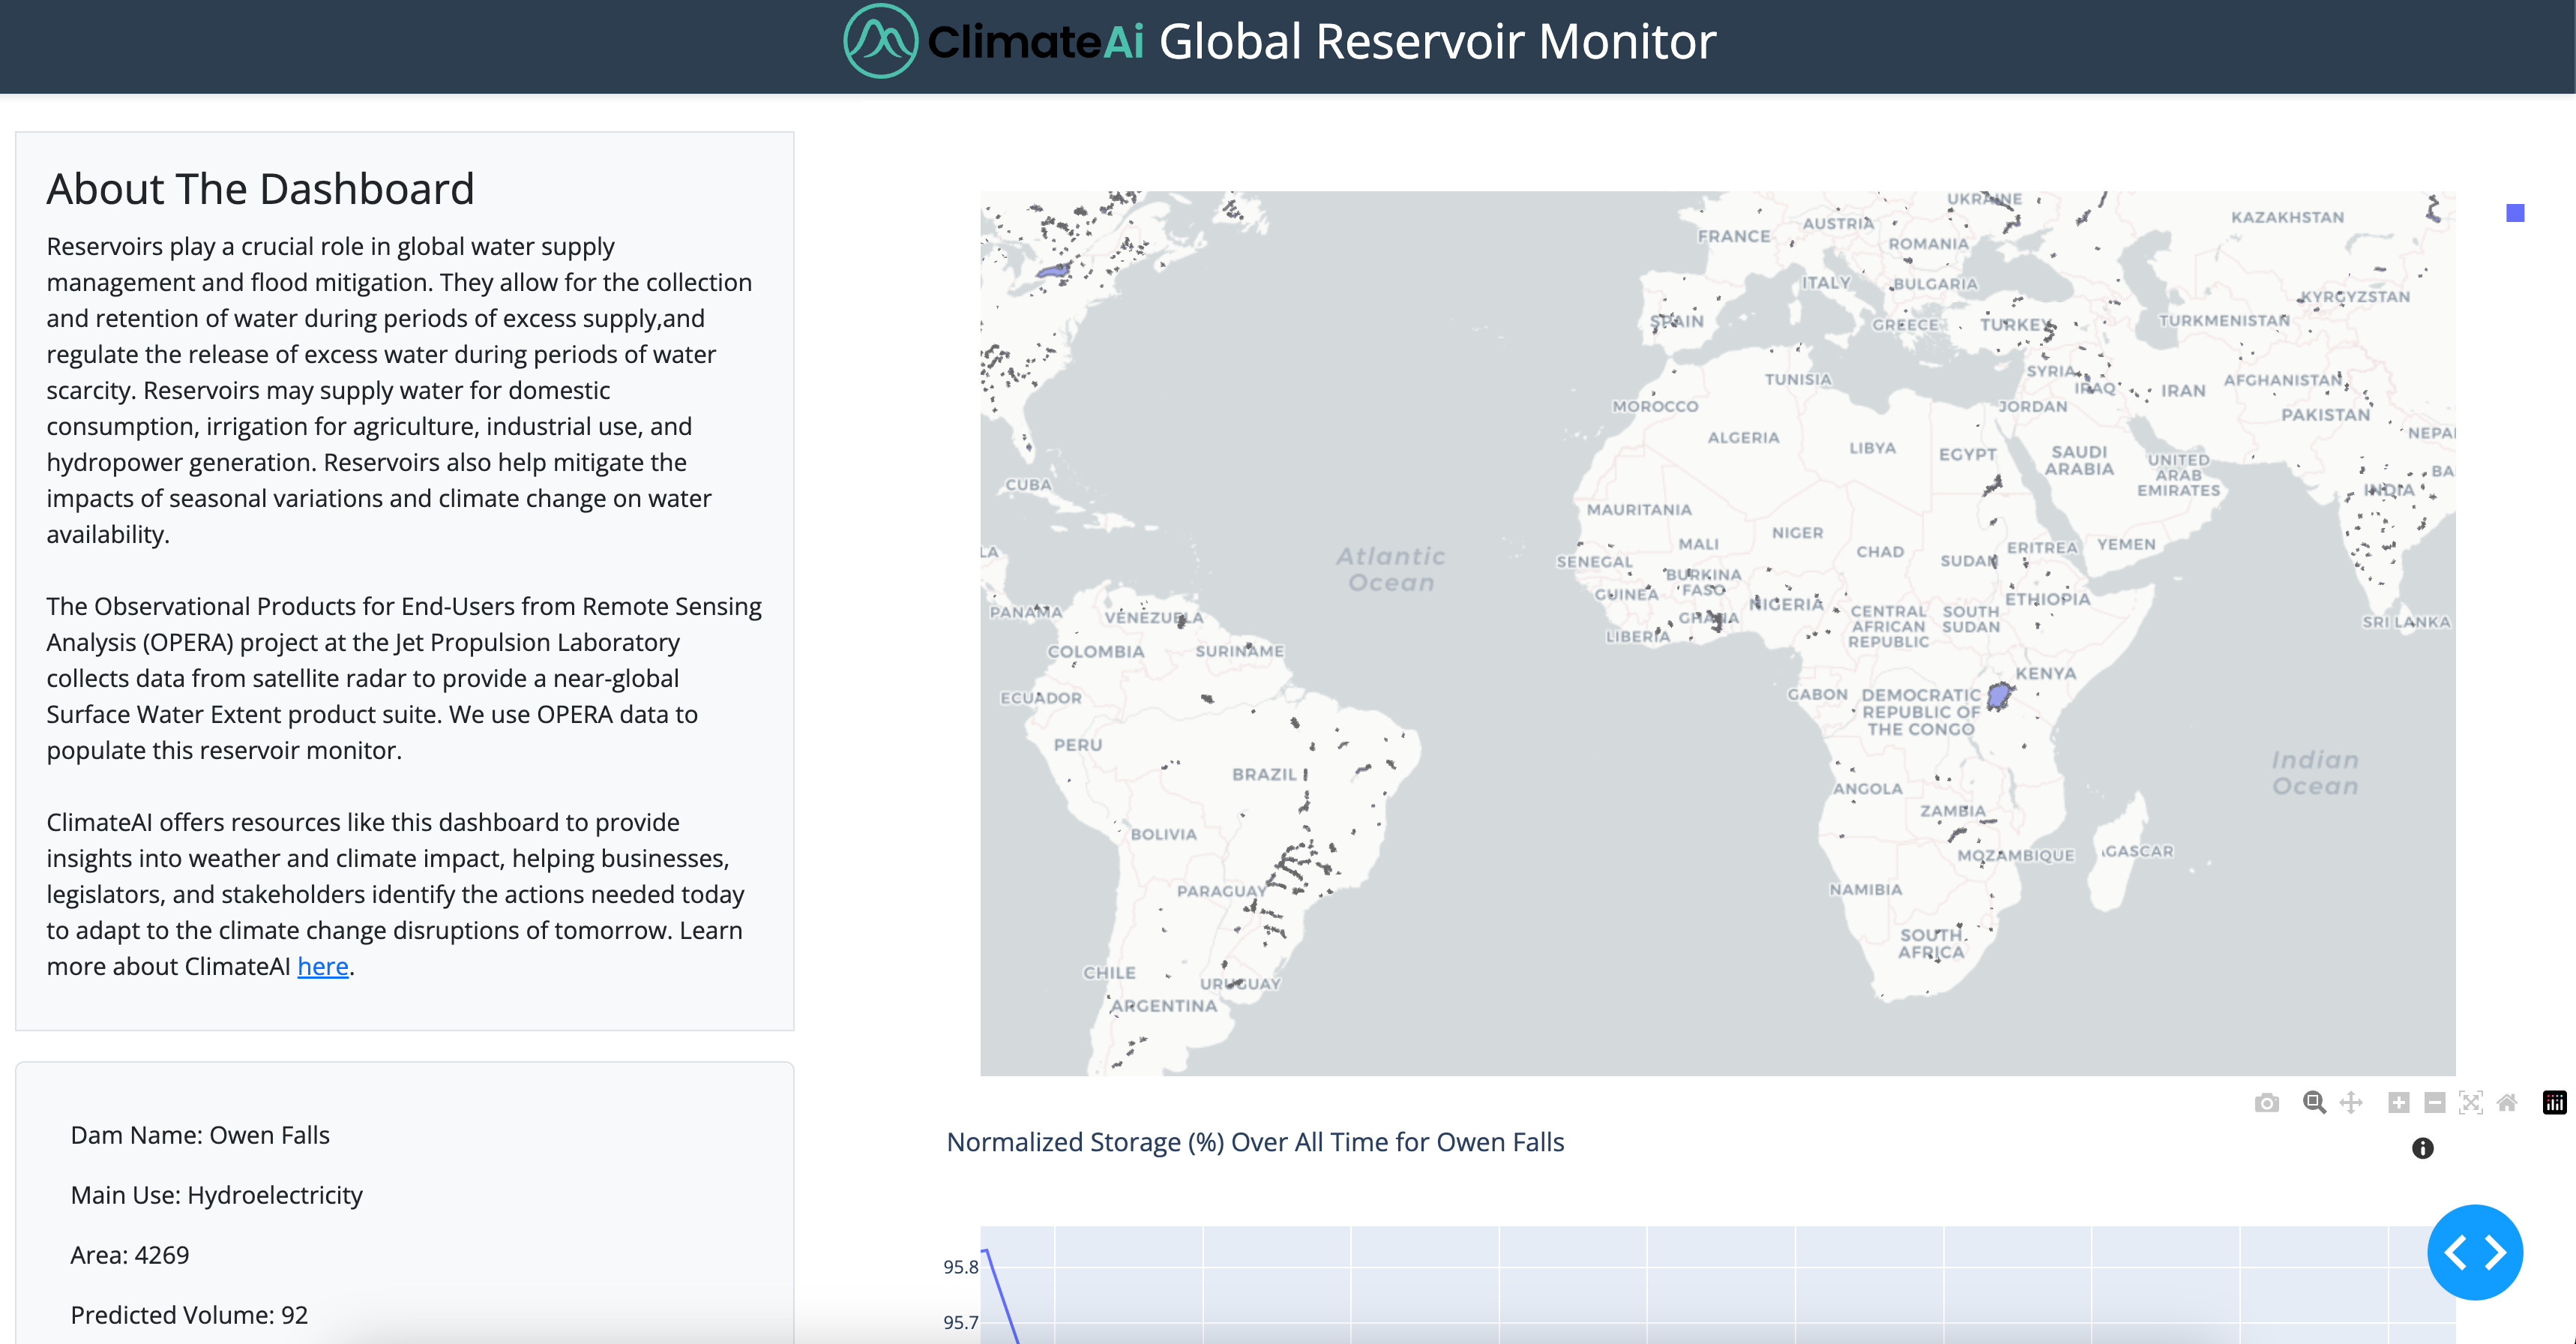Viewport: 2576px width, 1344px height.
Task: Follow the 'here' link about ClimateAI
Action: click(323, 966)
